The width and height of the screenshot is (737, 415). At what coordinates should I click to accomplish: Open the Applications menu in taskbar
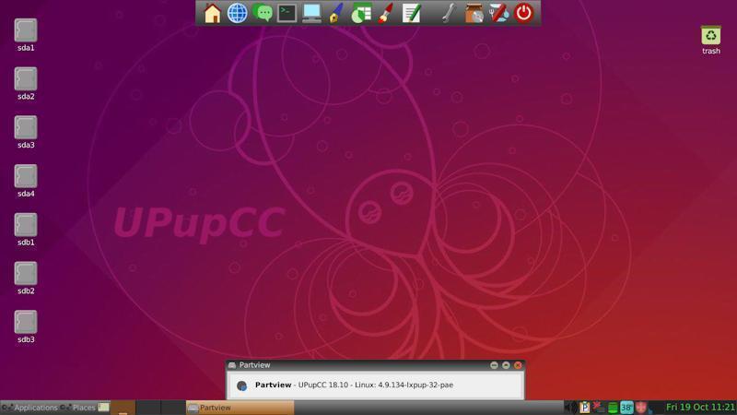click(30, 408)
